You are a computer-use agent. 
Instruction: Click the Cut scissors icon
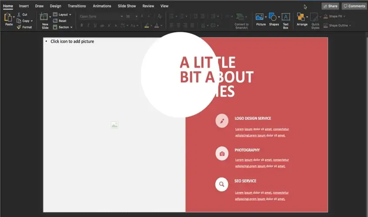tap(19, 15)
